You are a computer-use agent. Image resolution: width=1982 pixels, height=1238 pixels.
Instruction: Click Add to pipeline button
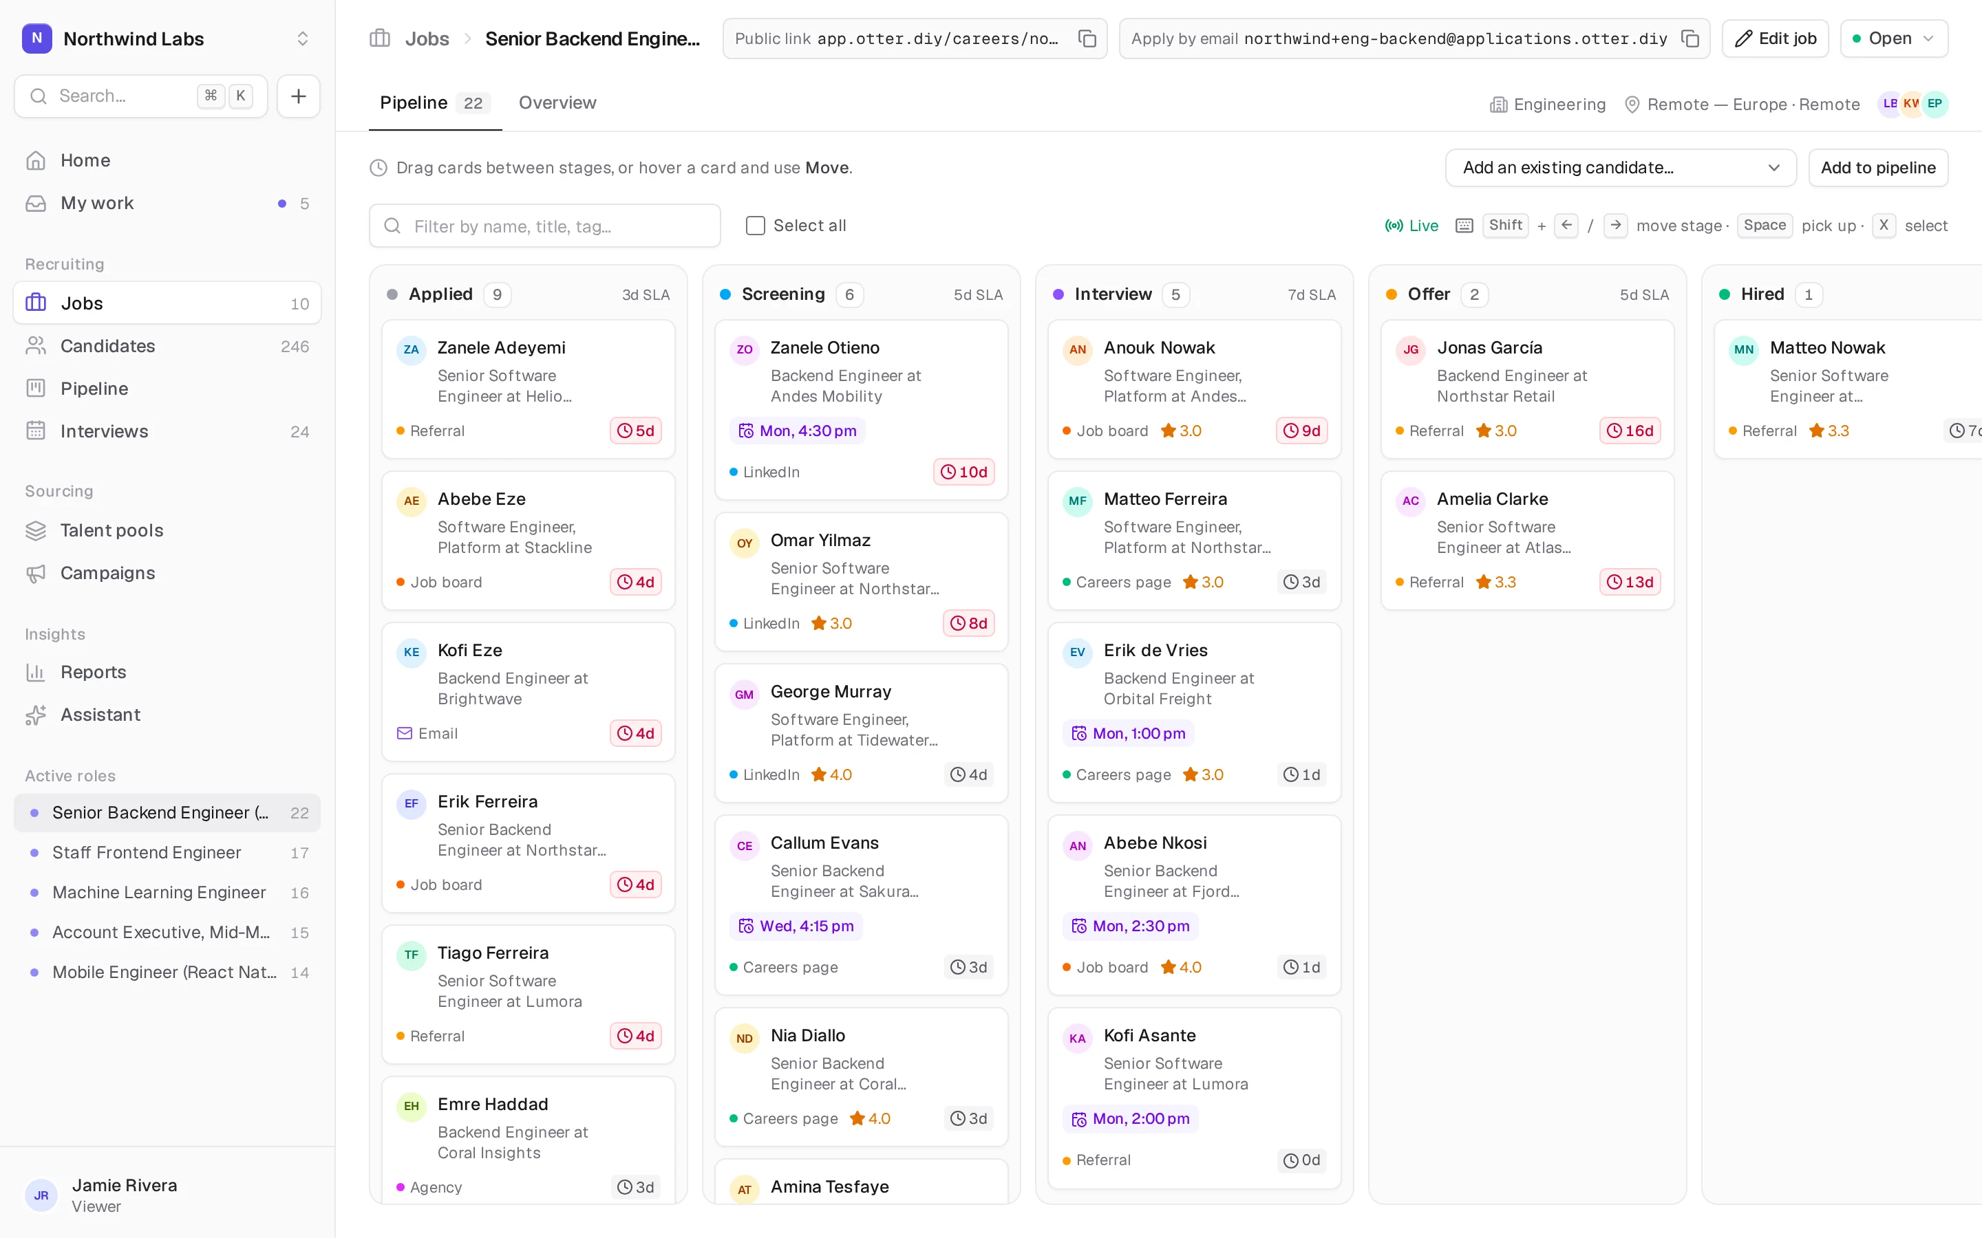point(1878,168)
